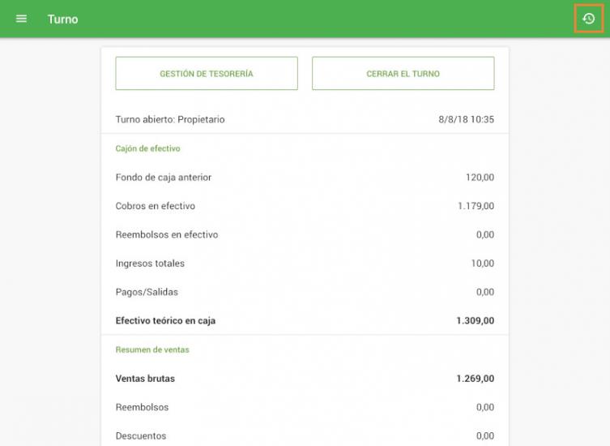Click the Cajón de efectivo section header

(147, 149)
